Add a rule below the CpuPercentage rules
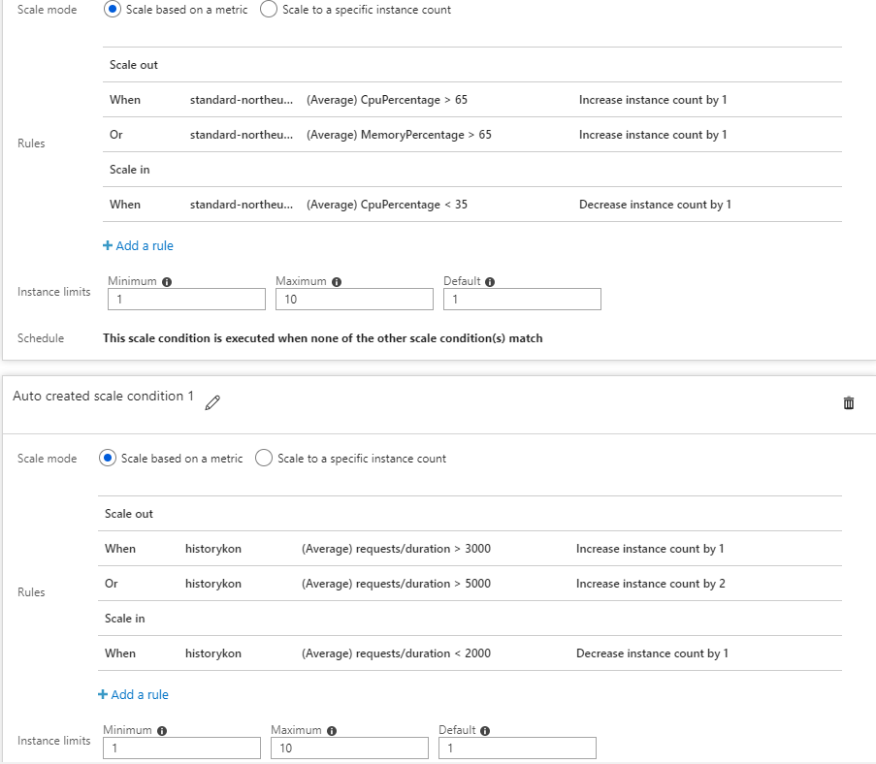Screen dimensions: 876x764 138,246
